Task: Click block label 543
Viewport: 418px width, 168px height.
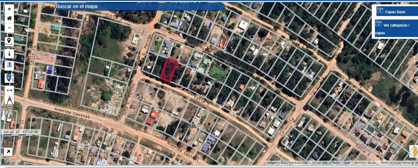Action: point(379,129)
